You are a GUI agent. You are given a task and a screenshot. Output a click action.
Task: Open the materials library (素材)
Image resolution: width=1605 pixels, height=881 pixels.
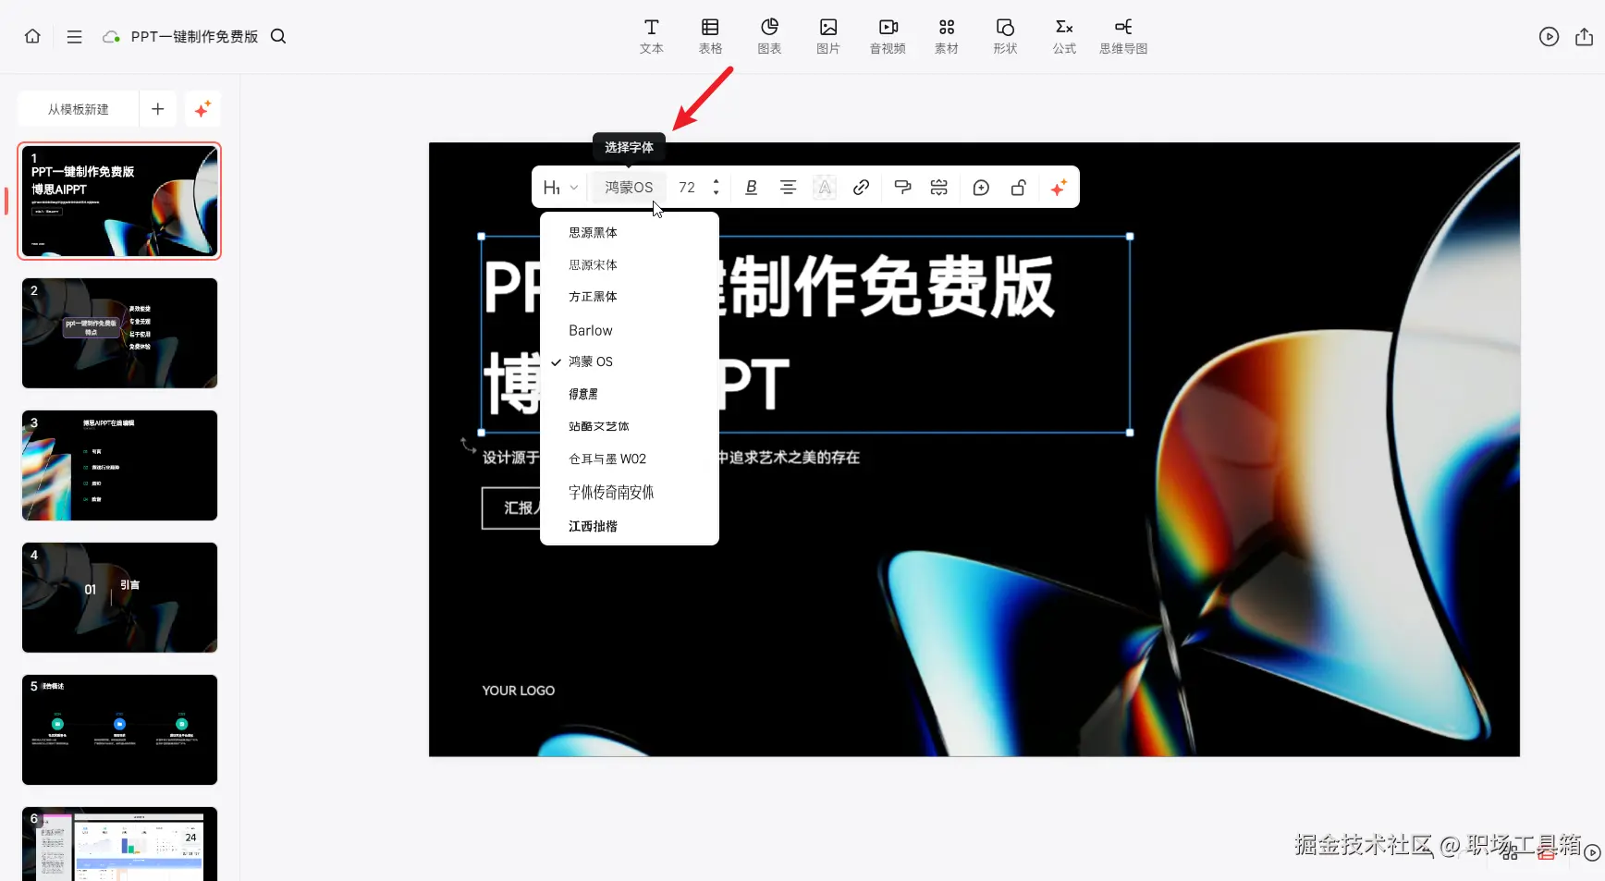click(947, 36)
